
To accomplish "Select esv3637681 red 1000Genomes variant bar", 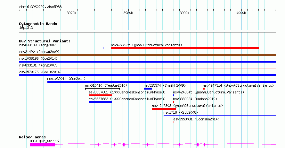I will point(101,95).
